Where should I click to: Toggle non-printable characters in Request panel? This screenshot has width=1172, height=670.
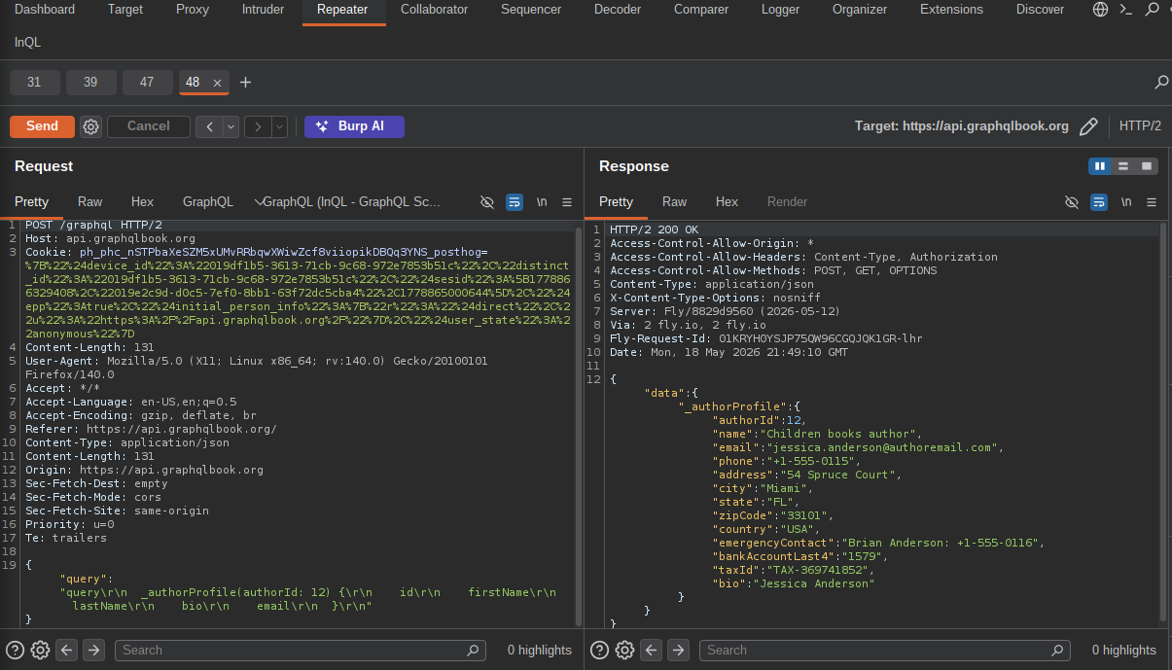tap(487, 202)
